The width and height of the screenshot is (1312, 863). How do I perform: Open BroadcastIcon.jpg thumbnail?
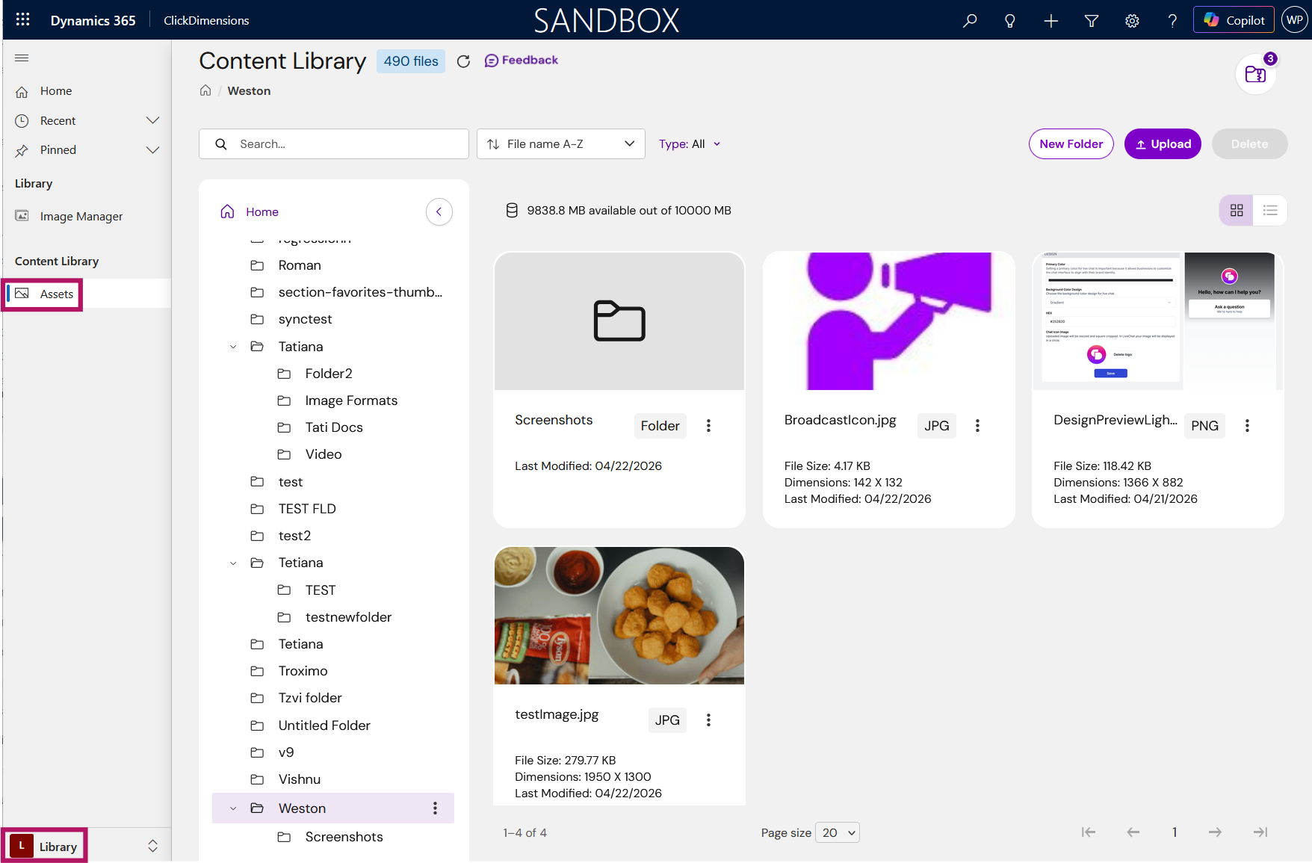[888, 321]
